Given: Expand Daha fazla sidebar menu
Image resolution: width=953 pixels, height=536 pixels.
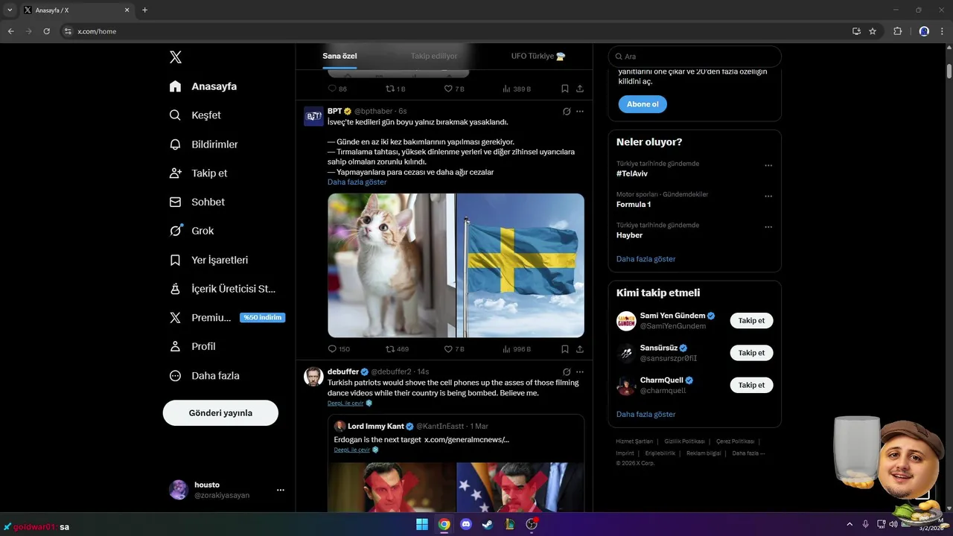Looking at the screenshot, I should click(204, 376).
